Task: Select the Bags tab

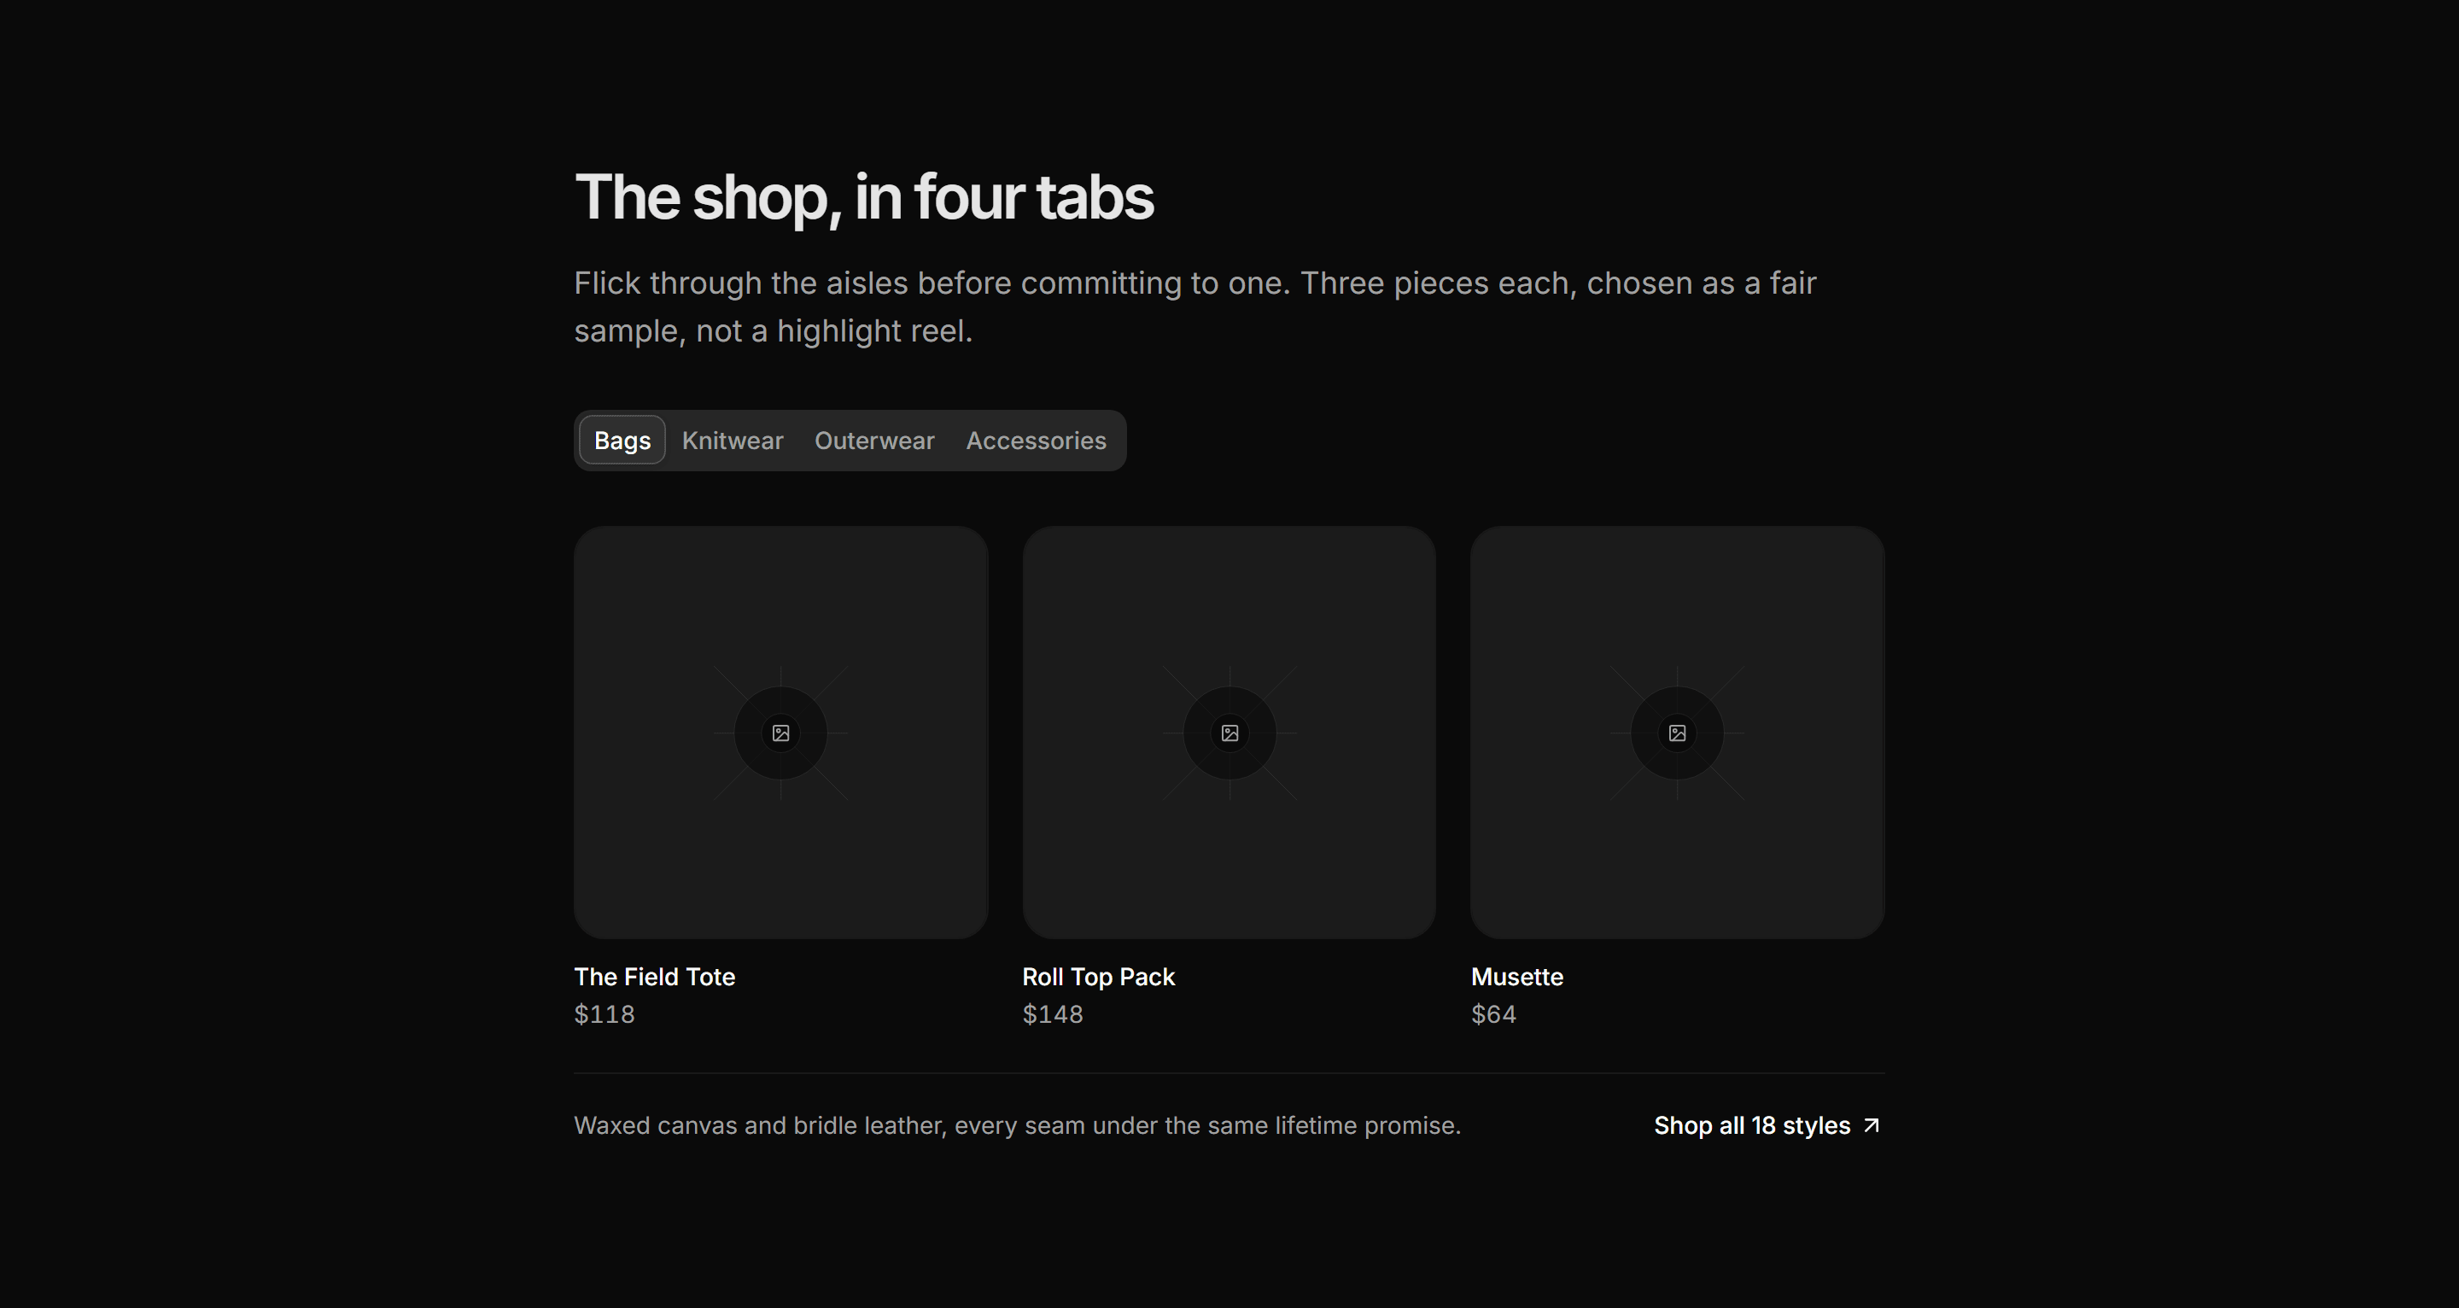Action: pyautogui.click(x=622, y=441)
